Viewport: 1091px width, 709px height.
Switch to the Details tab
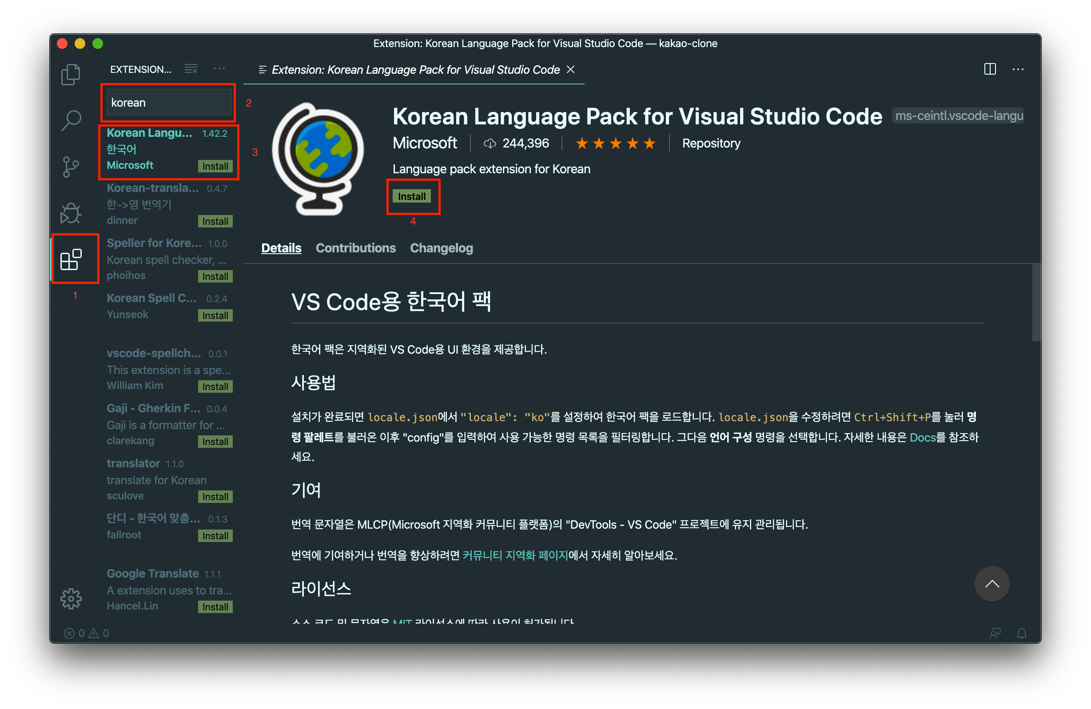point(281,248)
